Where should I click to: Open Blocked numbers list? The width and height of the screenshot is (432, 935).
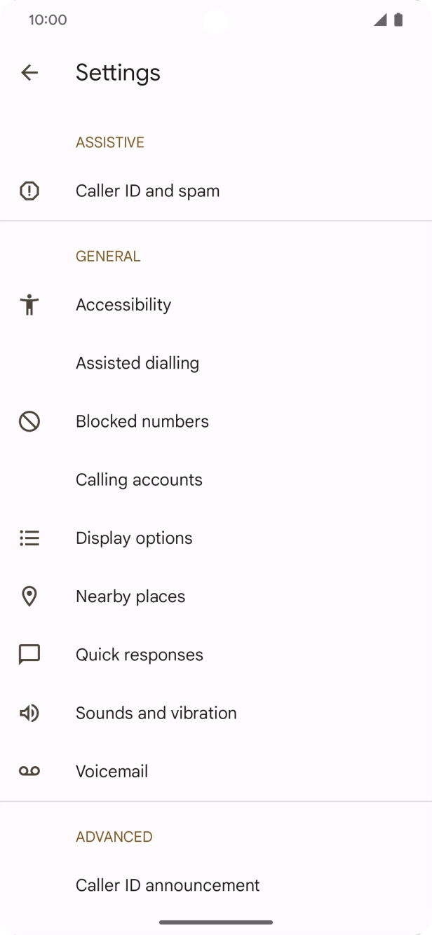(x=142, y=421)
